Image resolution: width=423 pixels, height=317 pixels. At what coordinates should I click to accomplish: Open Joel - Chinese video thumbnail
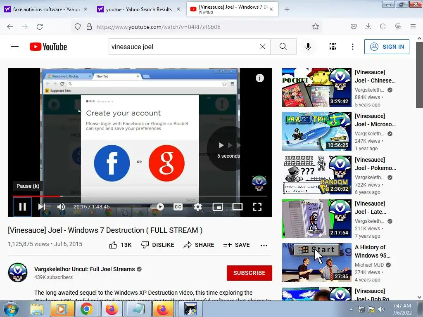coord(317,88)
